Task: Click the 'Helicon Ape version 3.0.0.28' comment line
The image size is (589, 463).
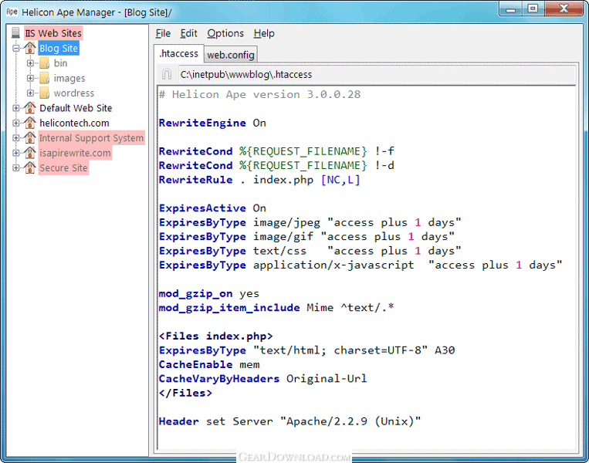Action: (259, 94)
